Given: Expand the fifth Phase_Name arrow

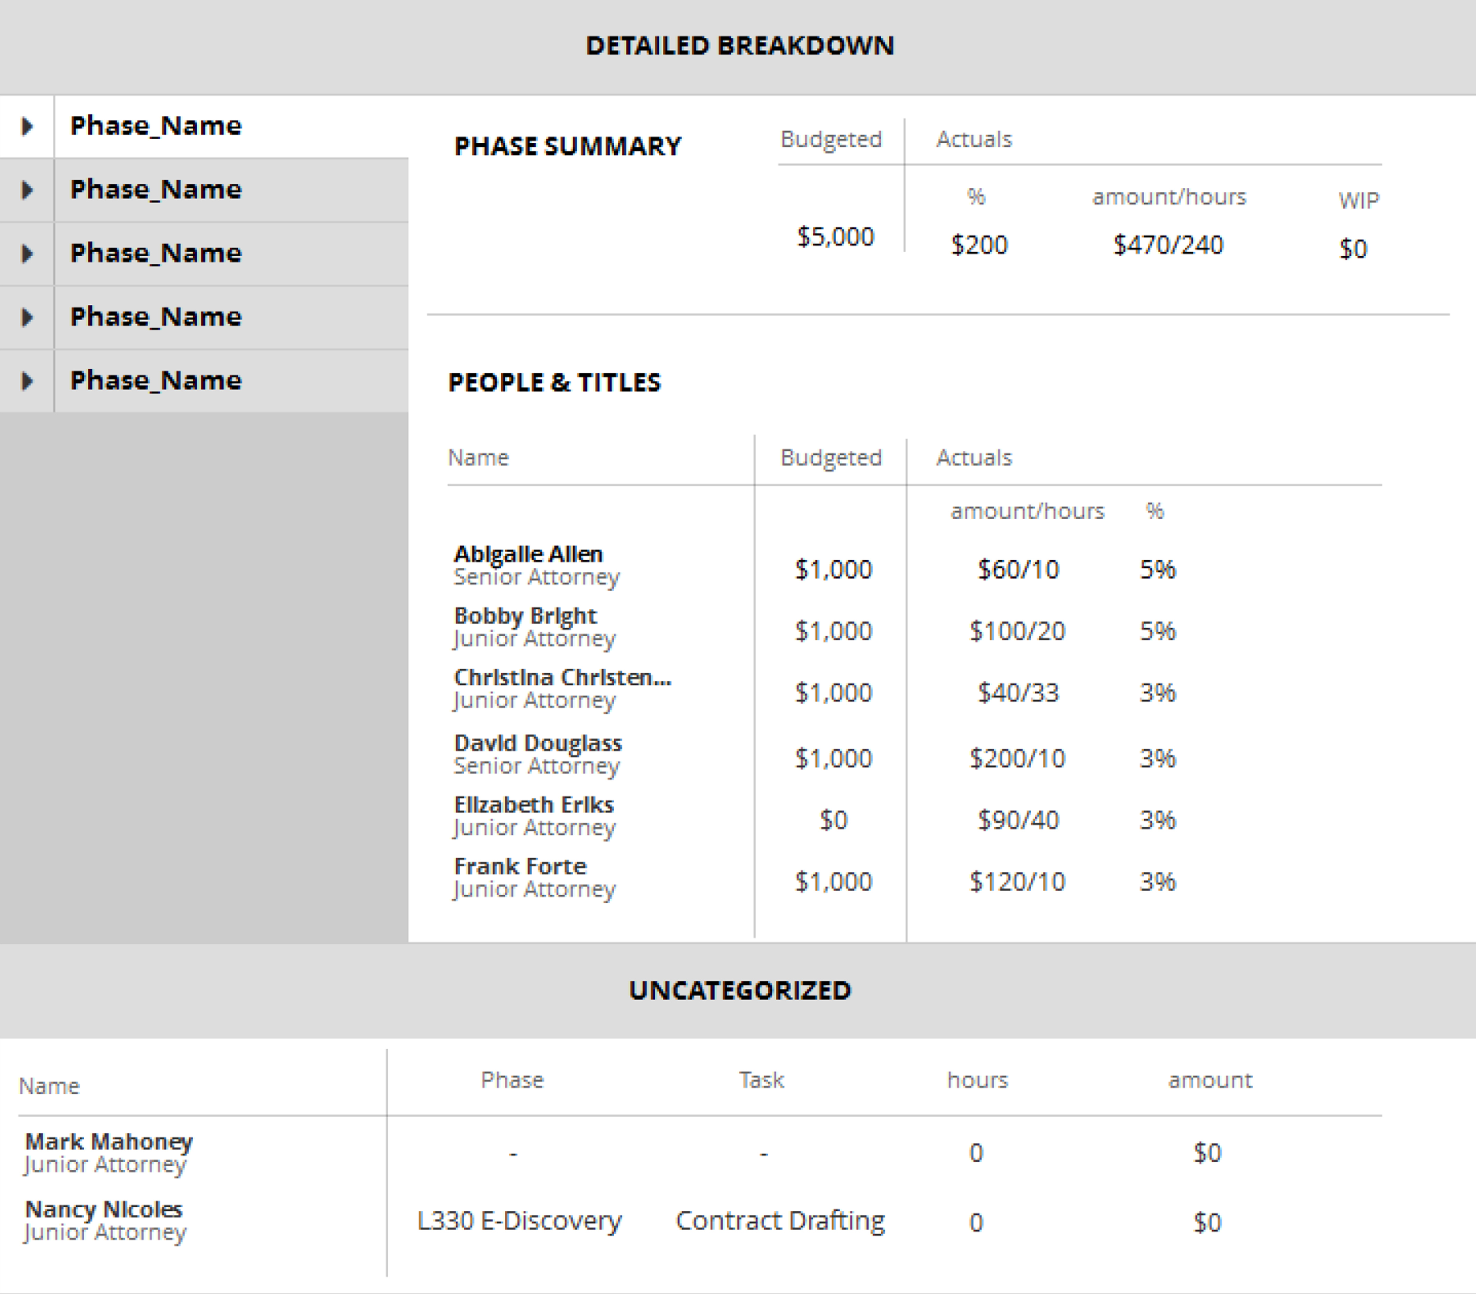Looking at the screenshot, I should click(x=27, y=381).
